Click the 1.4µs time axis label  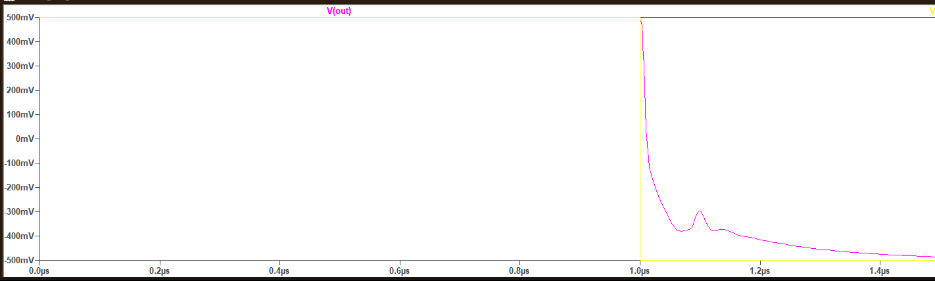click(x=879, y=271)
